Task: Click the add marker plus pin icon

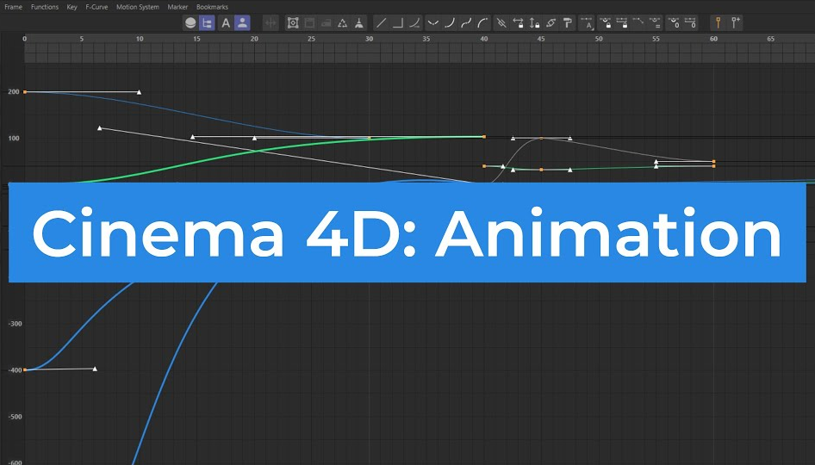Action: pyautogui.click(x=735, y=23)
